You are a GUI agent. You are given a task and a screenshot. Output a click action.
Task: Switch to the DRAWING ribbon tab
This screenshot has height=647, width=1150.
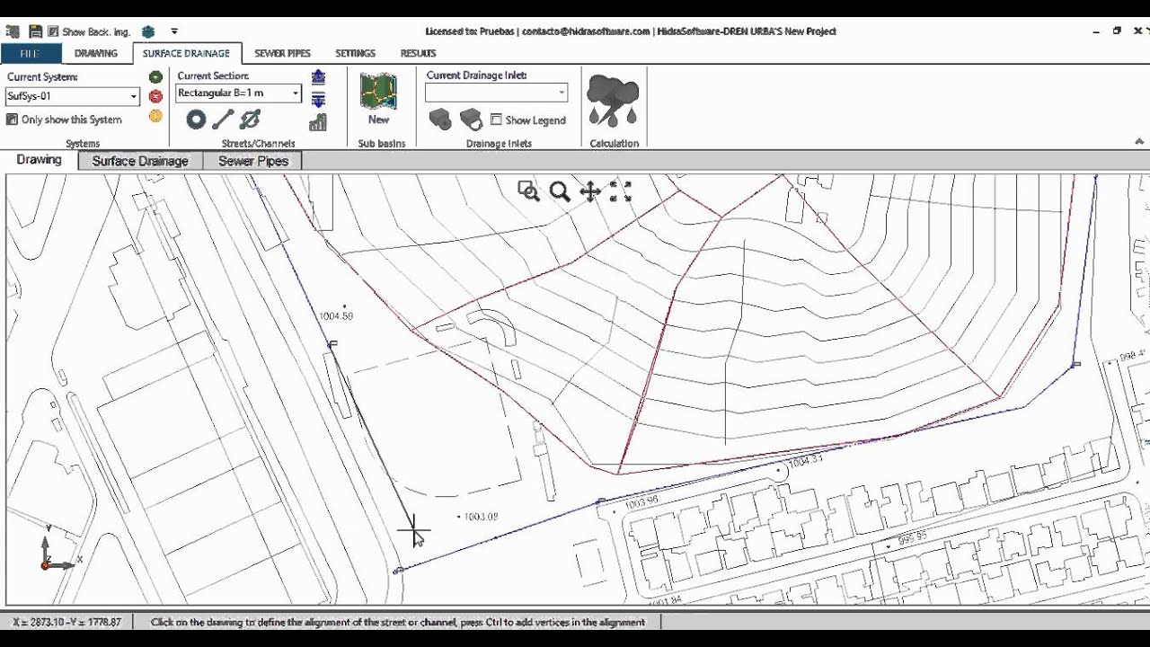point(96,53)
